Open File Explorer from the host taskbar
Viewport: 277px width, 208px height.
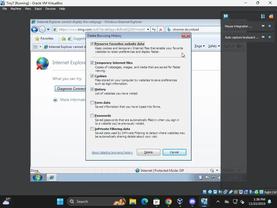[x=133, y=201]
